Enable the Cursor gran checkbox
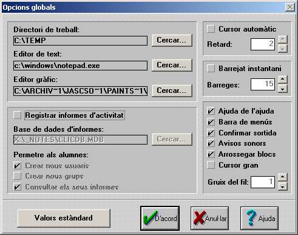The width and height of the screenshot is (298, 235). [211, 165]
